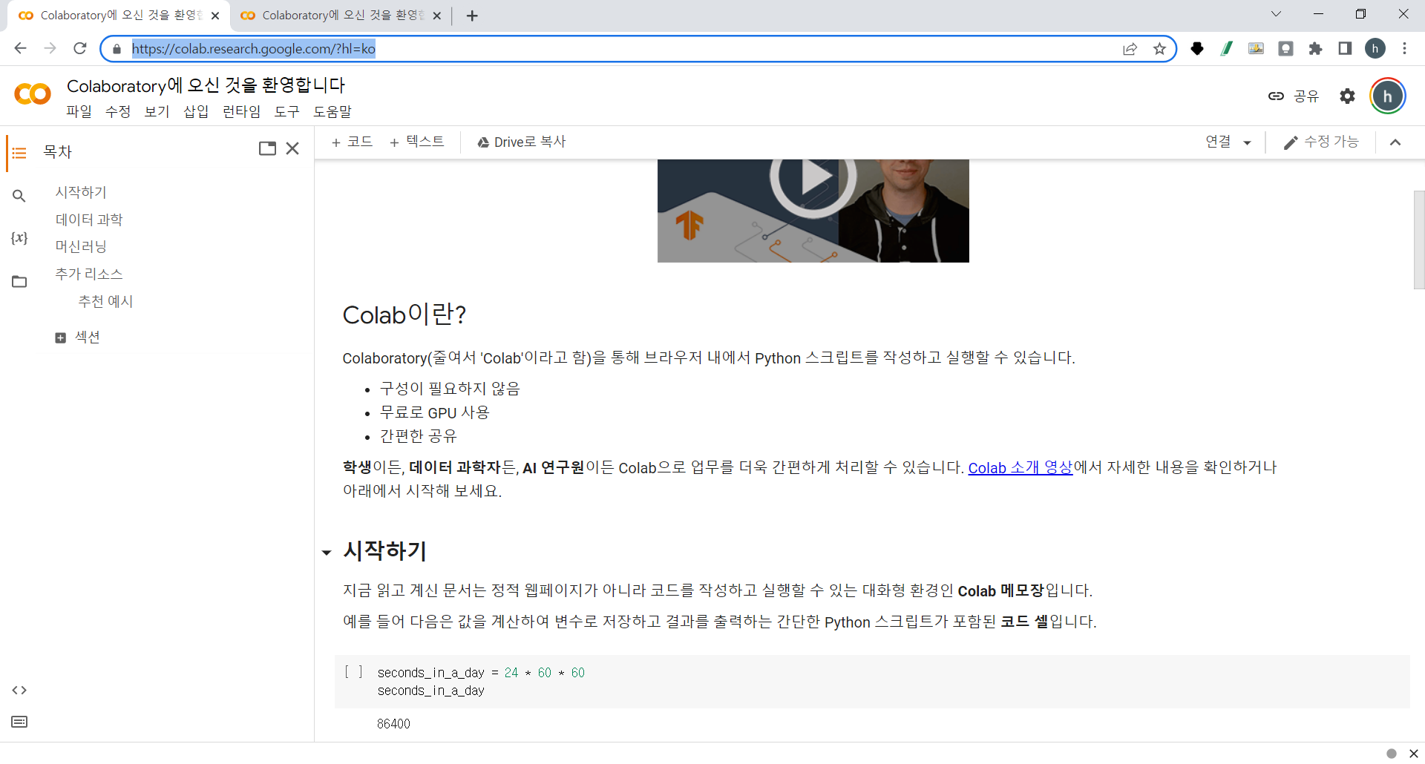
Task: Click the share page icon in address bar
Action: 1130,49
